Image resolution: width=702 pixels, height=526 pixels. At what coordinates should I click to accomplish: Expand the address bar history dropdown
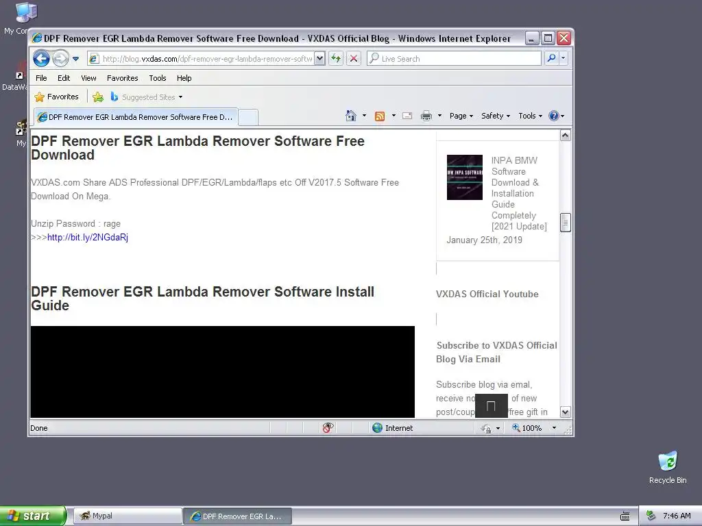click(319, 59)
